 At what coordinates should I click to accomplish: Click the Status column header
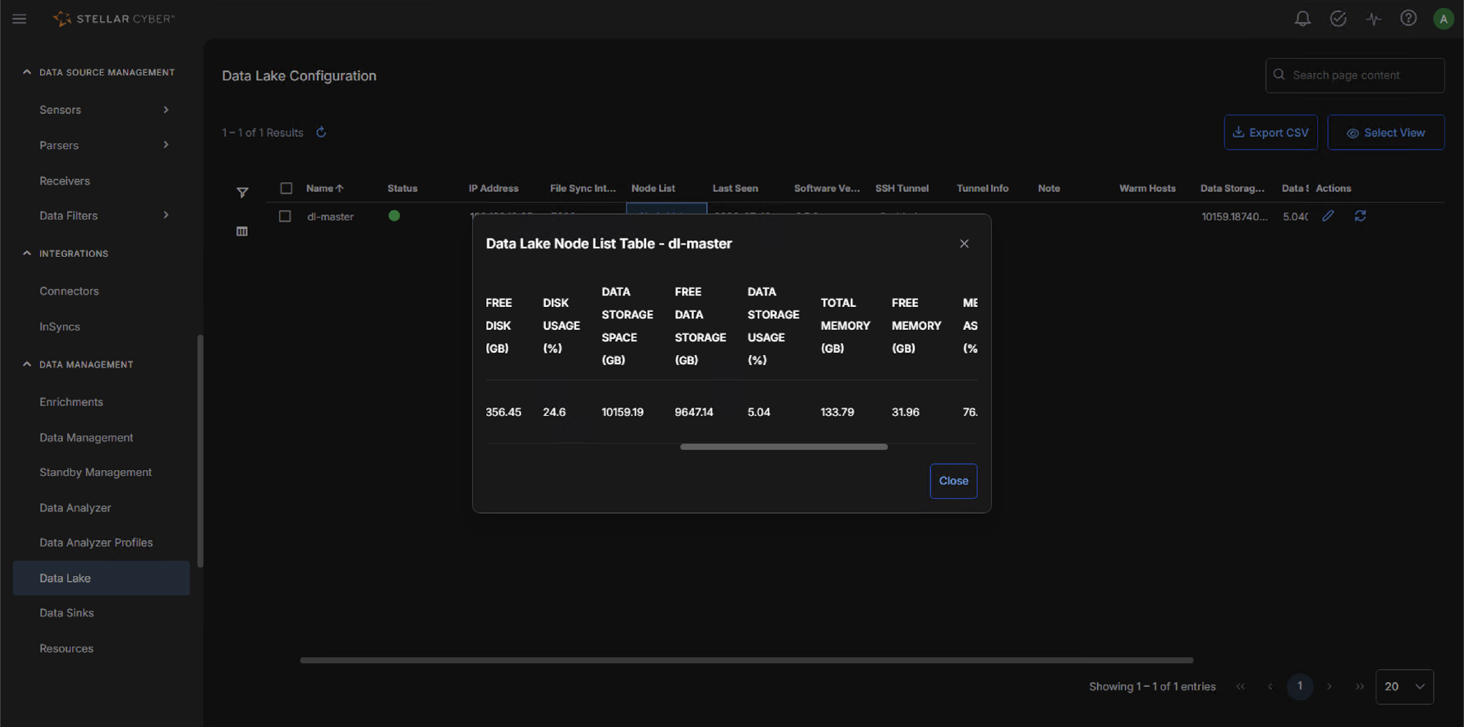402,188
